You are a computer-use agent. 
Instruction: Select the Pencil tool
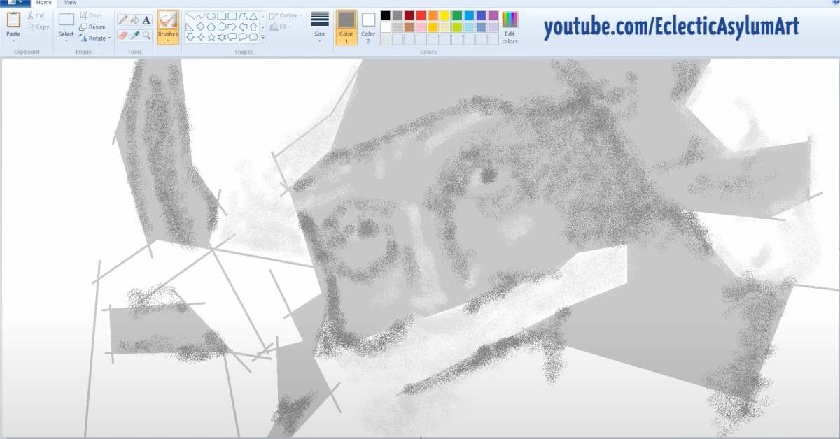click(122, 20)
